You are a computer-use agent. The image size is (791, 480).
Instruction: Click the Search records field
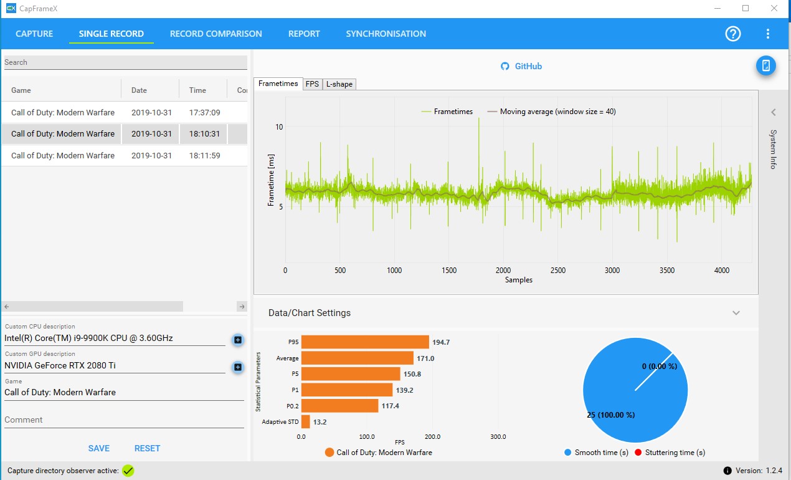[x=126, y=62]
